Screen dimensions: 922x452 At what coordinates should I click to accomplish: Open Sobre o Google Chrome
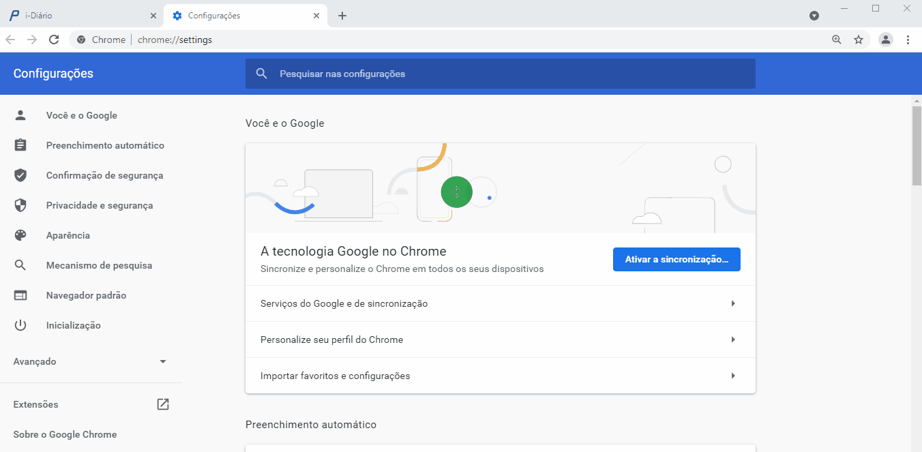(65, 434)
